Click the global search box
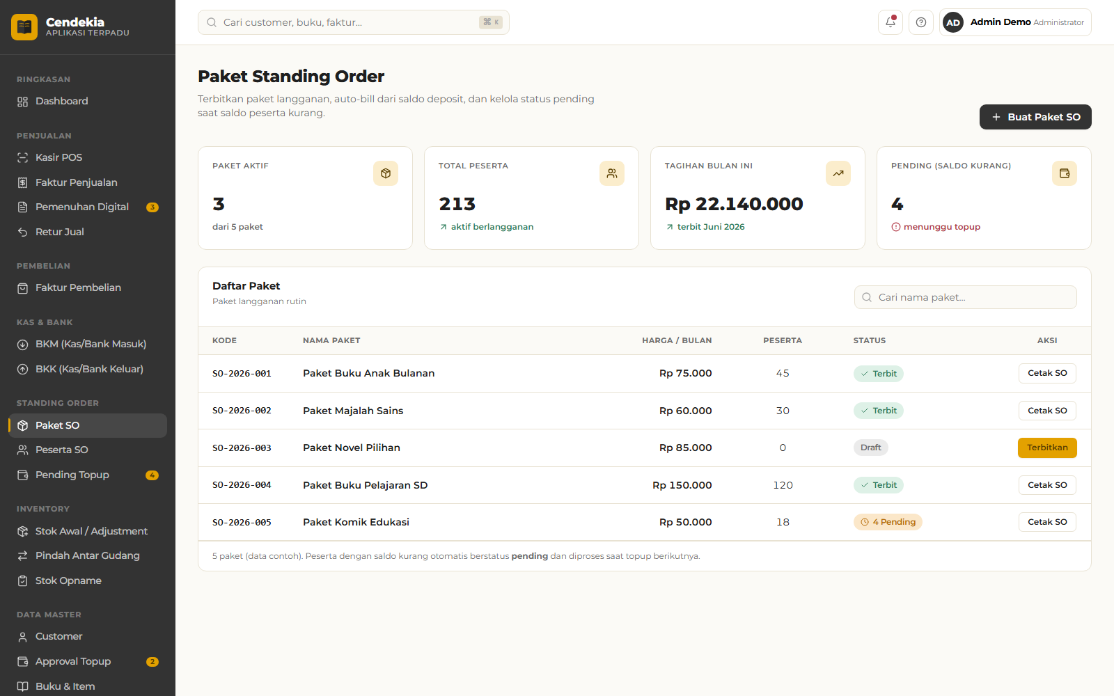This screenshot has height=696, width=1114. coord(354,22)
